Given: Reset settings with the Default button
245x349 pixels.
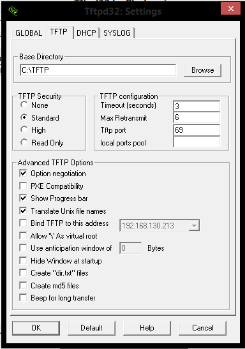Looking at the screenshot, I should tap(91, 328).
